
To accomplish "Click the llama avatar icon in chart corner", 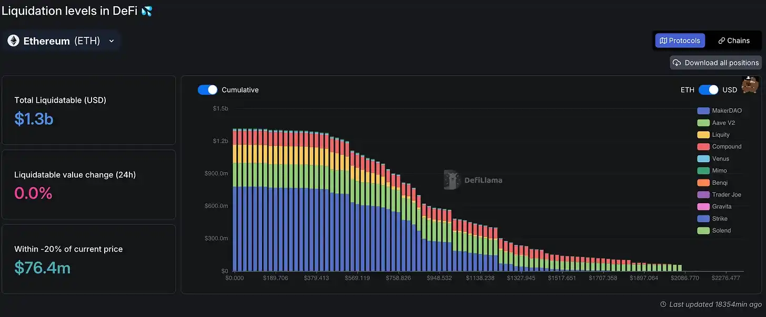I will (x=750, y=85).
